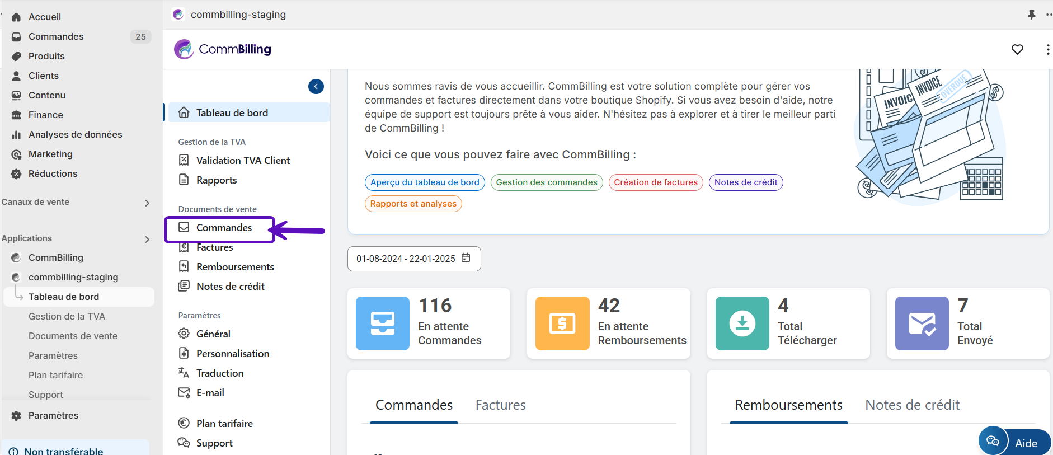Open the Aide chat button
Image resolution: width=1053 pixels, height=455 pixels.
click(1014, 442)
